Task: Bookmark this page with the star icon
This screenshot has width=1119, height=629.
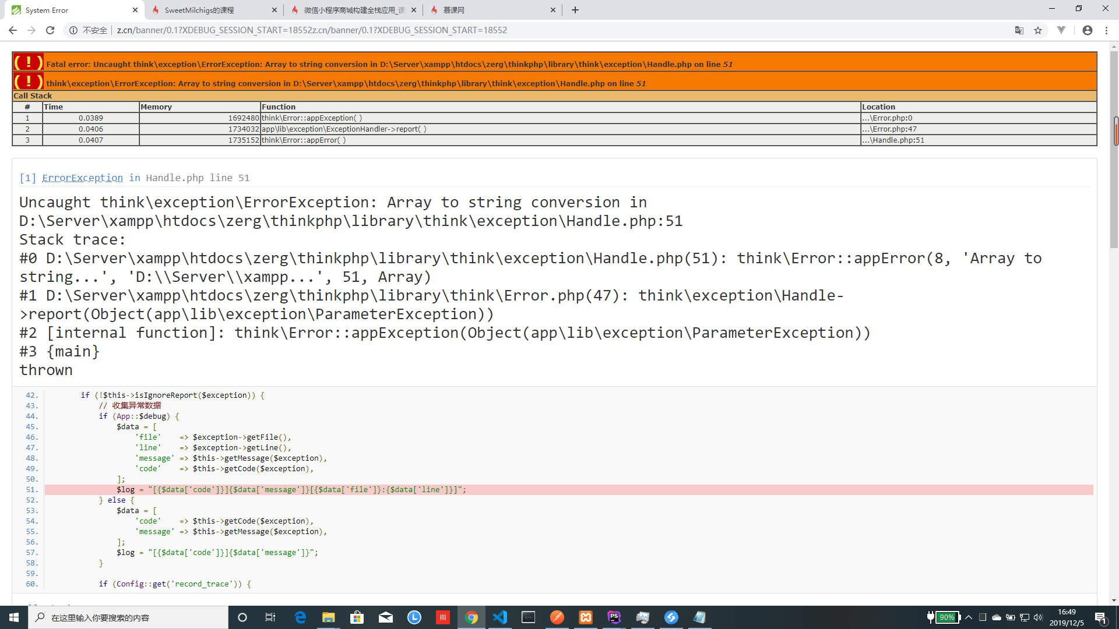Action: [1038, 30]
